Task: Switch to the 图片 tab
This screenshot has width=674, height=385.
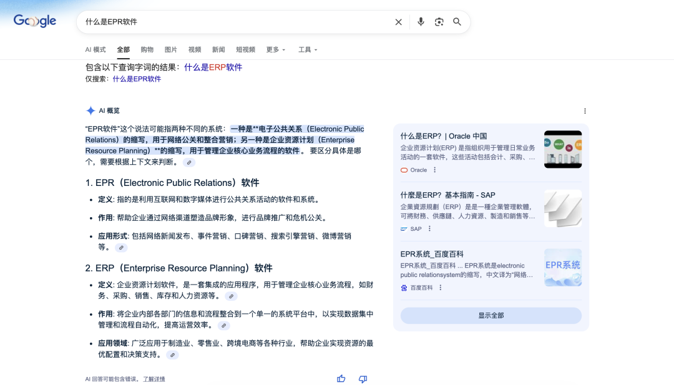Action: [x=170, y=50]
